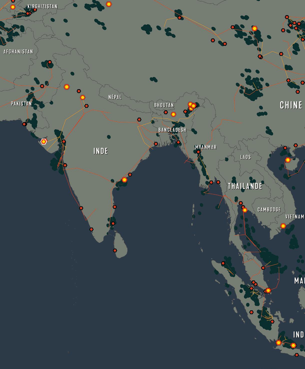This screenshot has width=305, height=369.
Task: Select the NÉPAL country label
Action: tap(115, 97)
